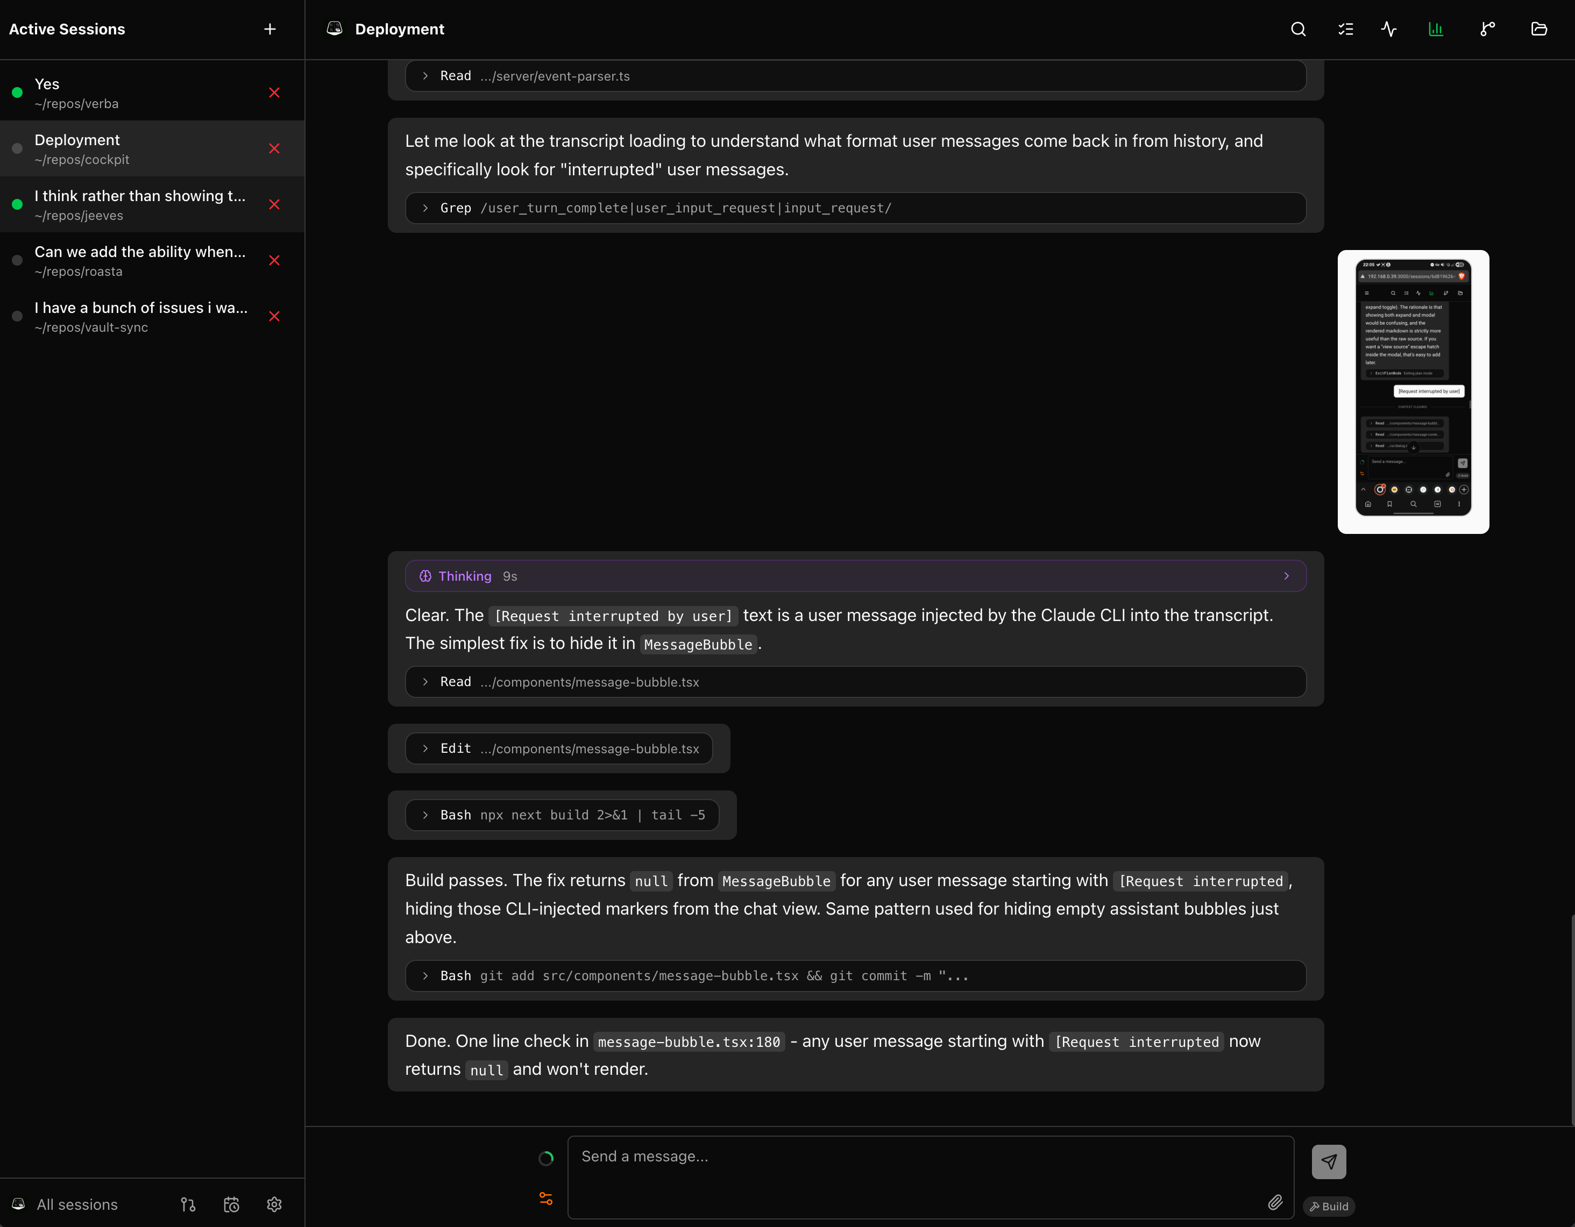Open the green bar chart icon
This screenshot has width=1575, height=1227.
click(x=1436, y=29)
